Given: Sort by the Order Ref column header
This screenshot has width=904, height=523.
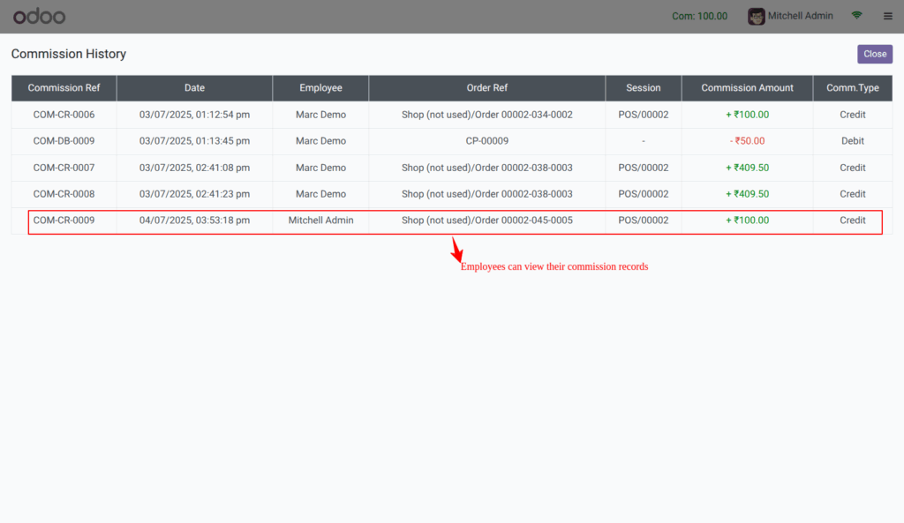Looking at the screenshot, I should click(487, 87).
